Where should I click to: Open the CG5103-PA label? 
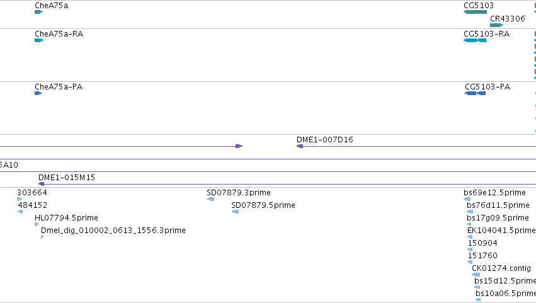488,87
